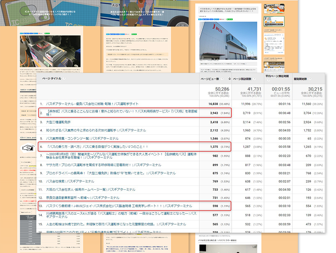Click the 【保存版】バス特 article title link
The height and width of the screenshot is (253, 336).
(x=120, y=113)
